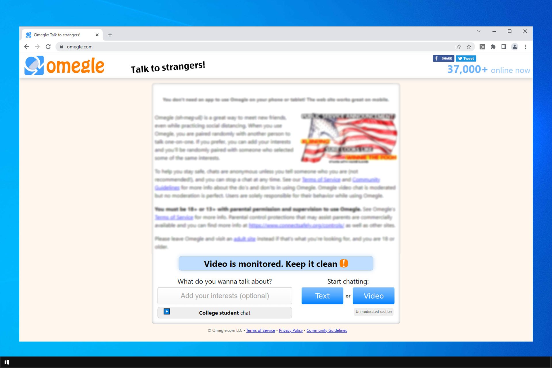Click the browser profile icon

point(515,46)
